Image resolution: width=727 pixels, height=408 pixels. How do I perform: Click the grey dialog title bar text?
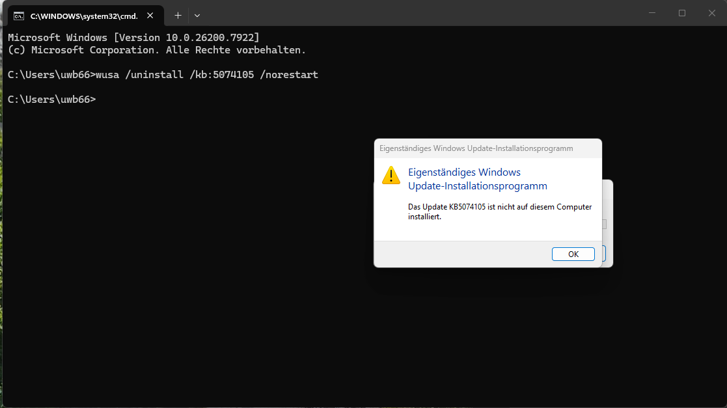tap(476, 148)
